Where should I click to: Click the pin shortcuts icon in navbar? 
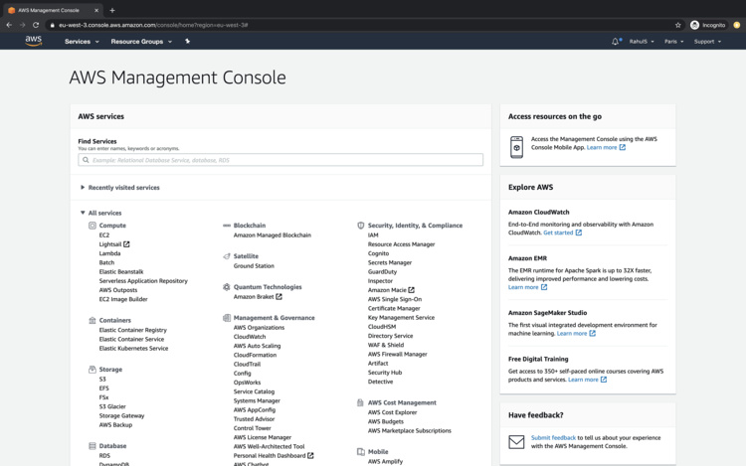coord(187,42)
